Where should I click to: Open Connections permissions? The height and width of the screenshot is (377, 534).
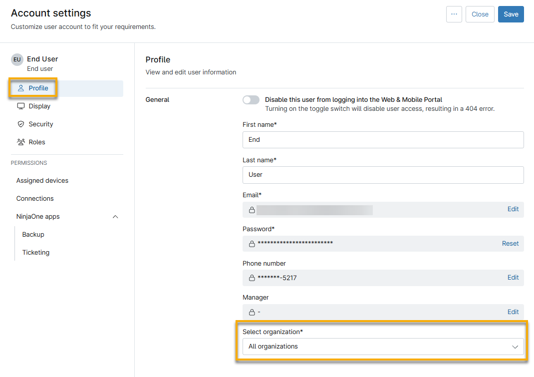tap(35, 199)
